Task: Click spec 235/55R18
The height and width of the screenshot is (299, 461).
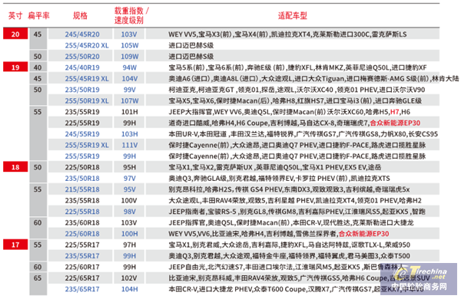Action: coord(82,200)
